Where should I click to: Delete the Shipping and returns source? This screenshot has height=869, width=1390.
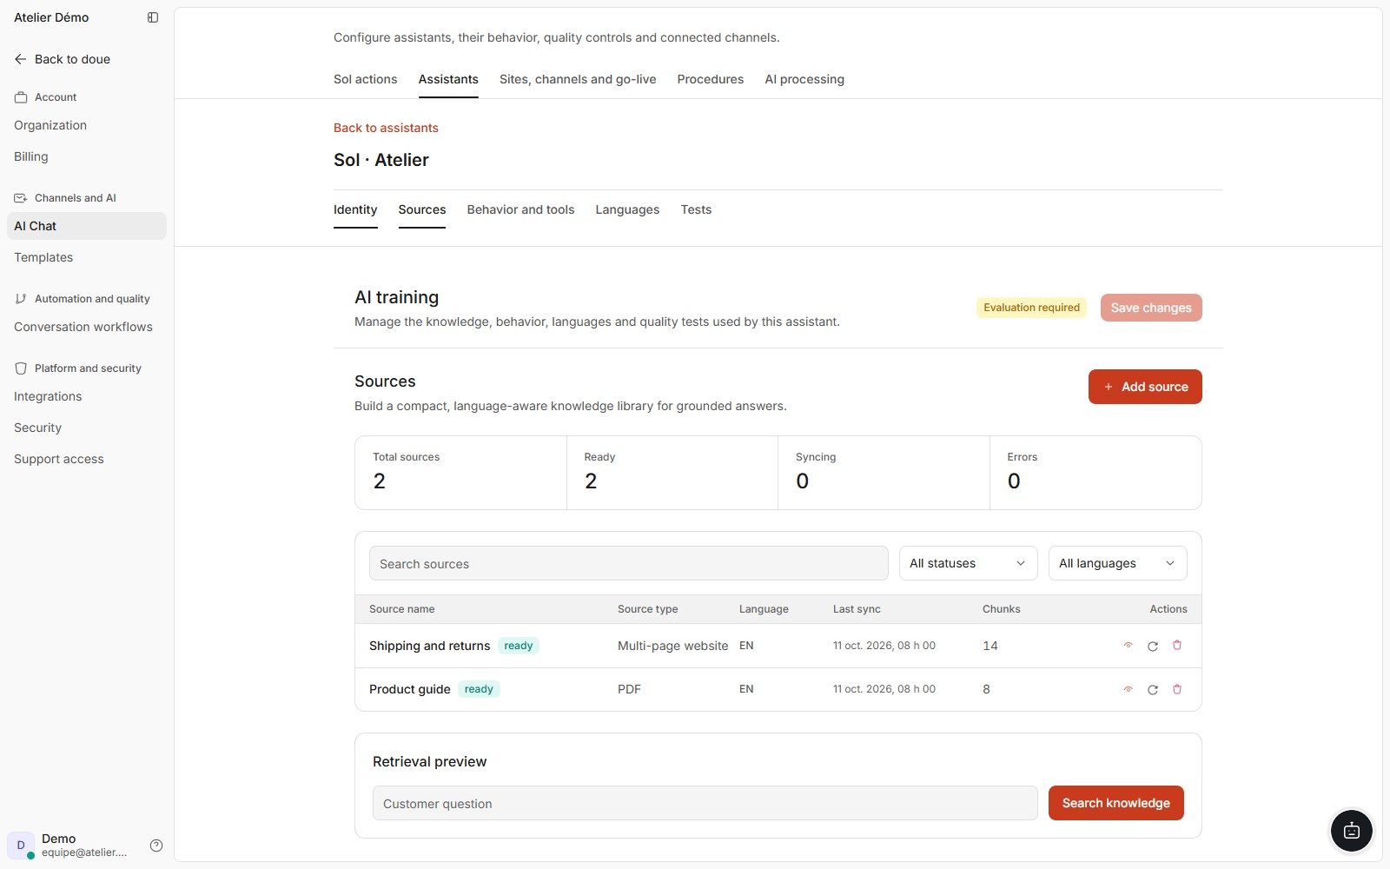pyautogui.click(x=1177, y=646)
